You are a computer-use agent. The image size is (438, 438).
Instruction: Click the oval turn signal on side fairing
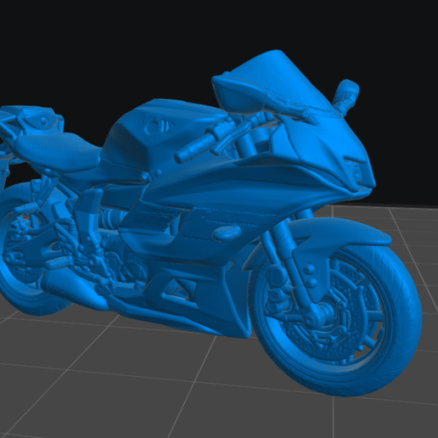click(x=227, y=233)
